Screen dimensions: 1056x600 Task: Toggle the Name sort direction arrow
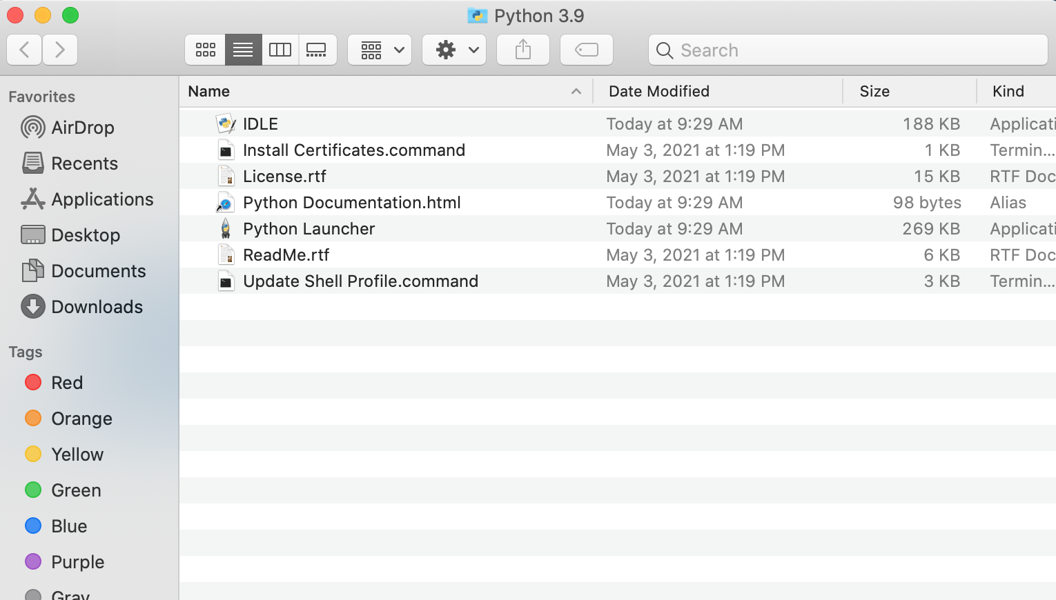[576, 91]
